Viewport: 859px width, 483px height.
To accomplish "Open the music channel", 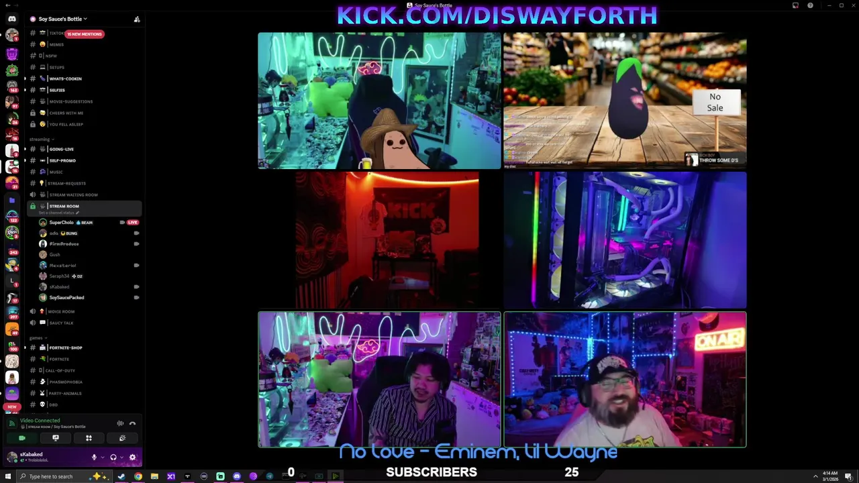I will pyautogui.click(x=84, y=172).
